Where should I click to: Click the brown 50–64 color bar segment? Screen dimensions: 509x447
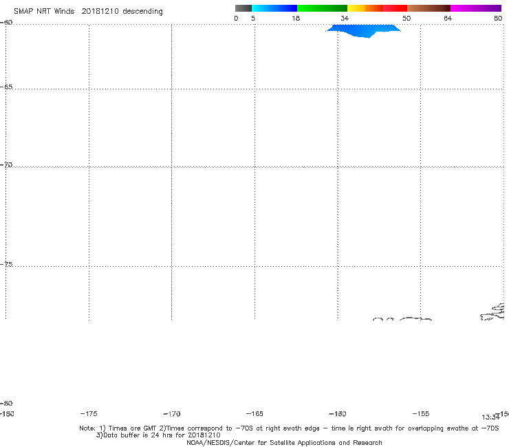[429, 8]
